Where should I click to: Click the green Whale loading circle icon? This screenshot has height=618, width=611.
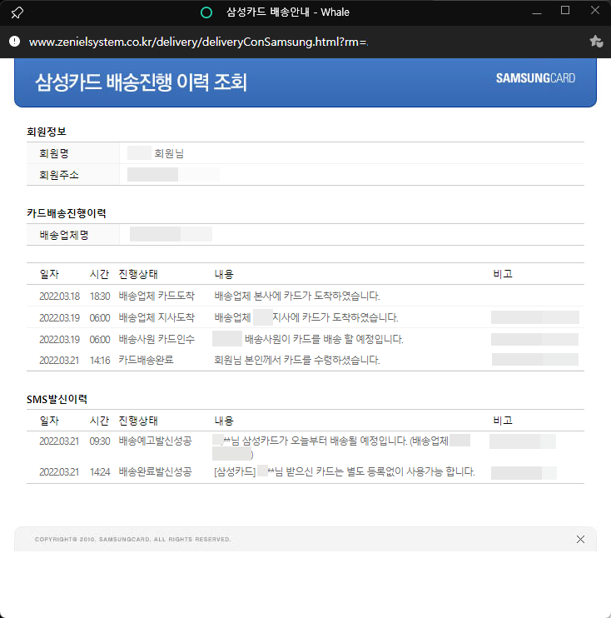206,12
